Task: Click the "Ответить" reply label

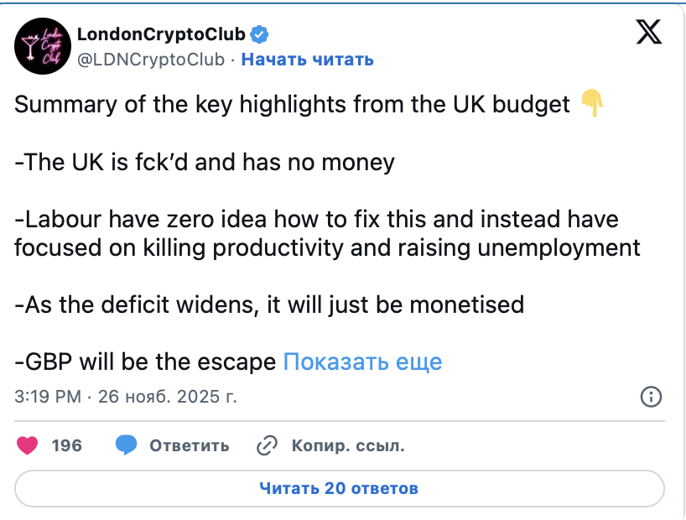Action: [190, 446]
